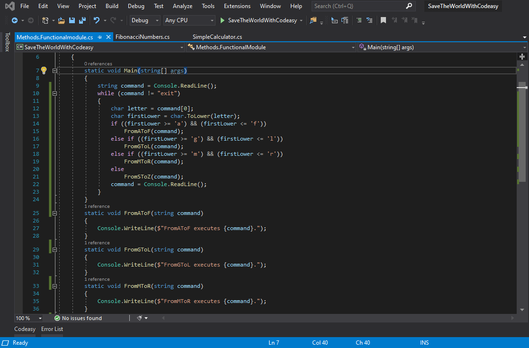
Task: Pin the Methods.Functionalmodule.cs tab
Action: pyautogui.click(x=99, y=37)
